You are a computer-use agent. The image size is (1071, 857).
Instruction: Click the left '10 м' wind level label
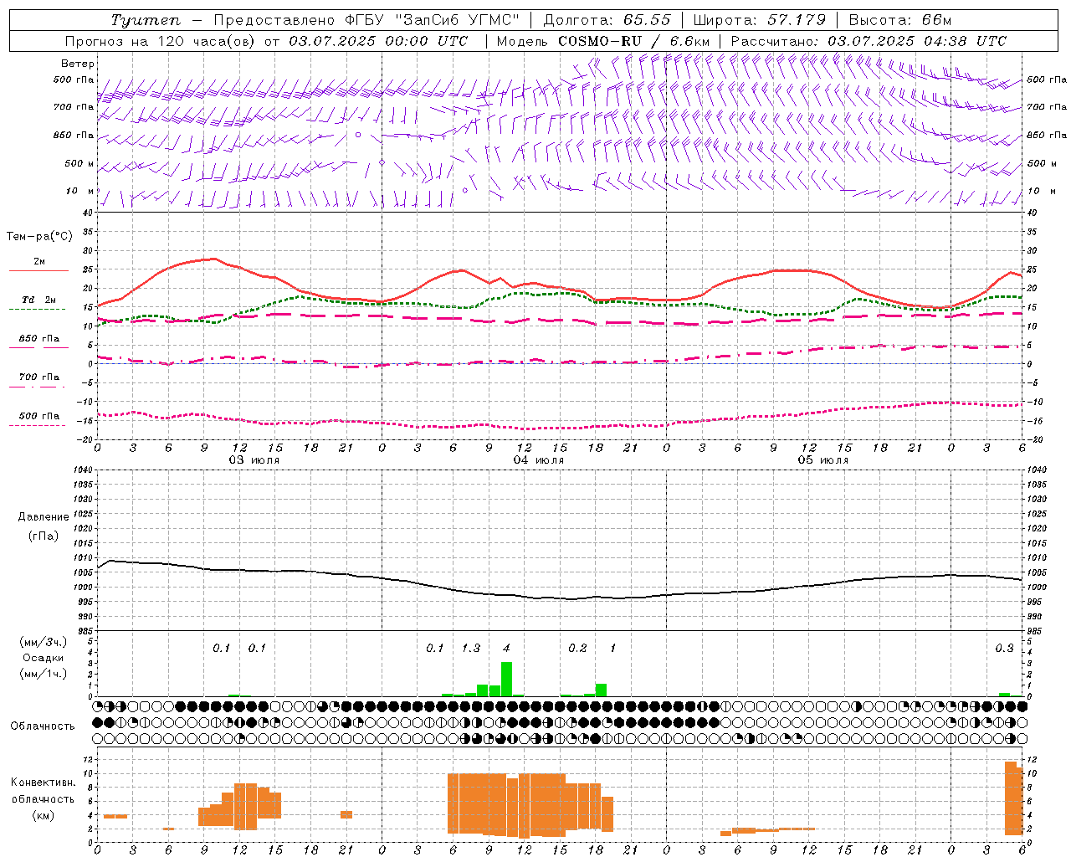pos(80,192)
